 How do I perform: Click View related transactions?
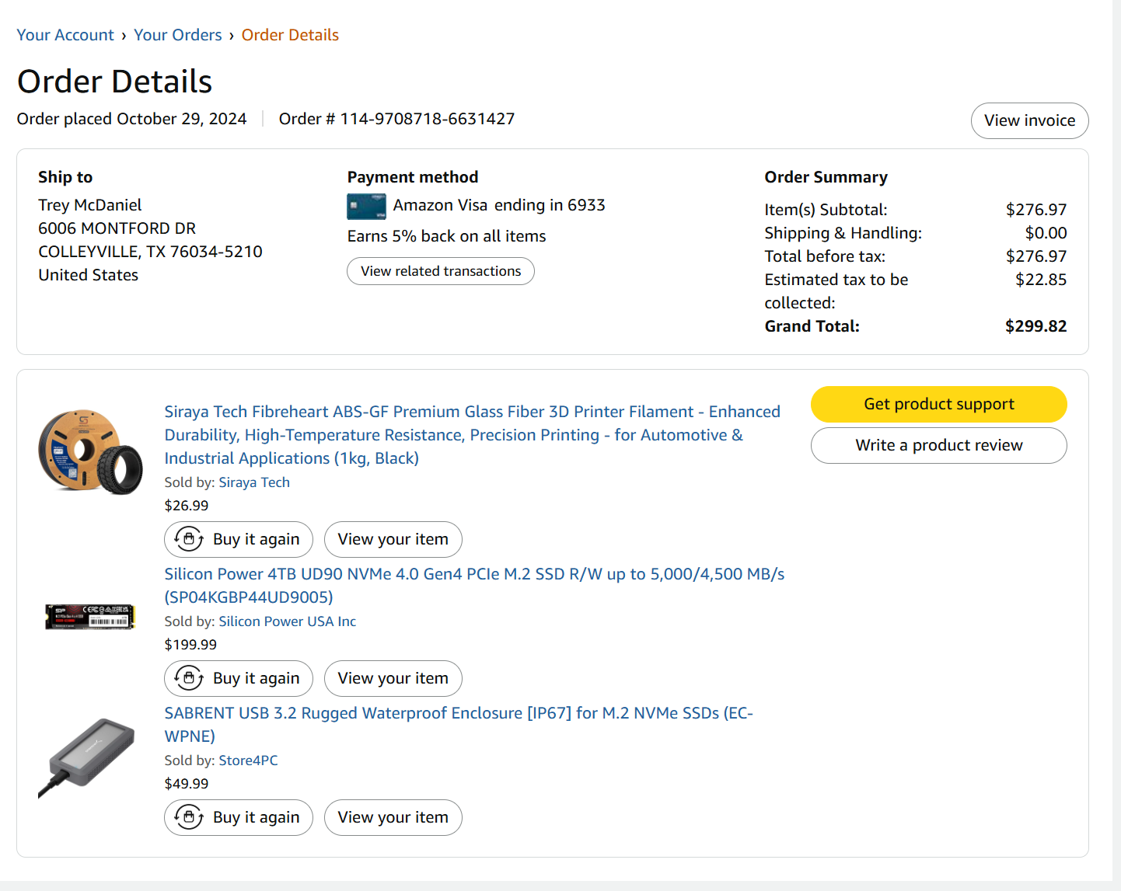(x=441, y=271)
